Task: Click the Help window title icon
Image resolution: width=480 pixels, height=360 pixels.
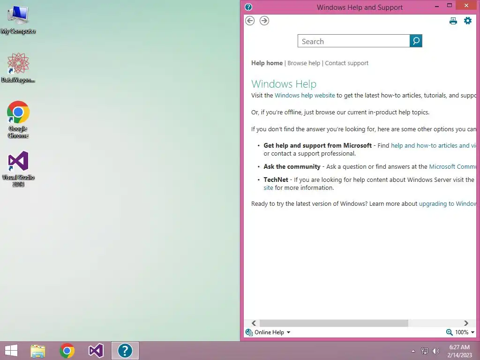Action: click(248, 7)
